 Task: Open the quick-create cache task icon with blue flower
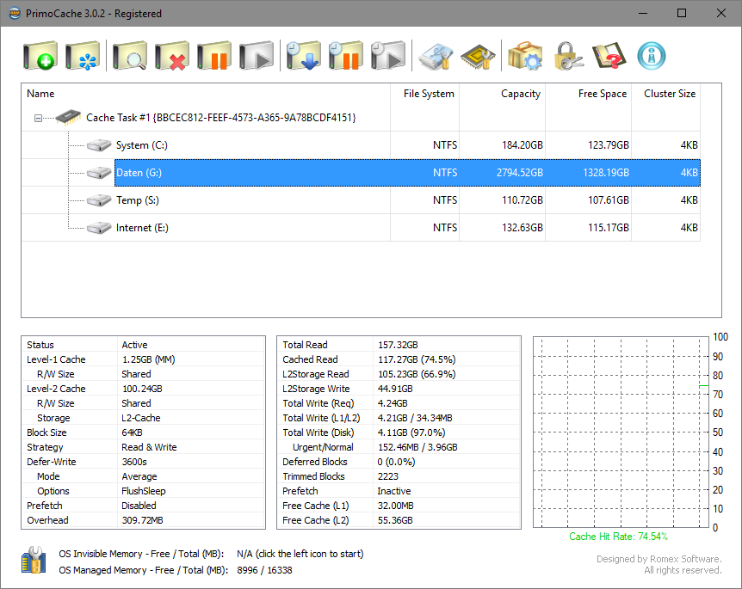point(83,56)
